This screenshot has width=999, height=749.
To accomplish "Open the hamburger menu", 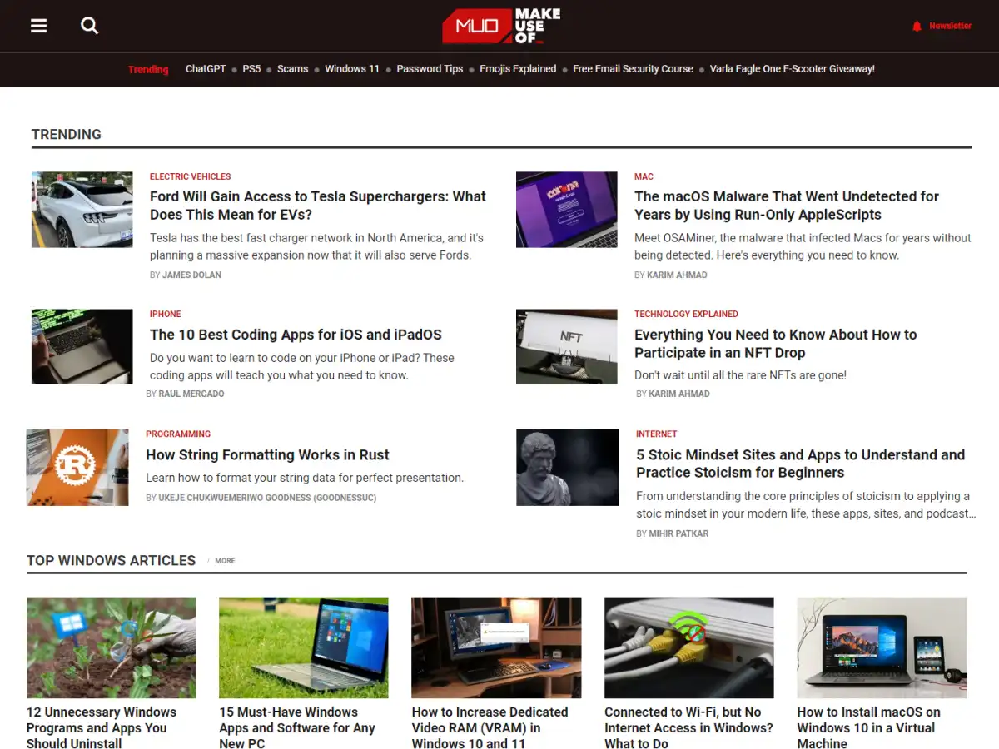I will click(39, 26).
